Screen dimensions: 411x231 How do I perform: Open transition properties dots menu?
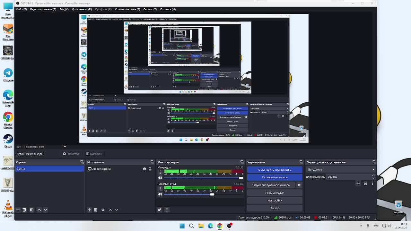click(x=372, y=183)
